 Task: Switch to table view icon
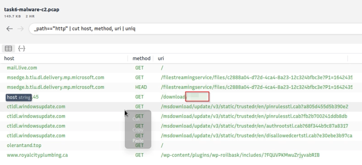point(9,48)
